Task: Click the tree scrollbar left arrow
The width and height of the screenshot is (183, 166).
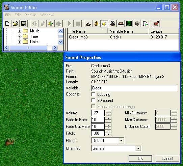Action: pyautogui.click(x=6, y=48)
